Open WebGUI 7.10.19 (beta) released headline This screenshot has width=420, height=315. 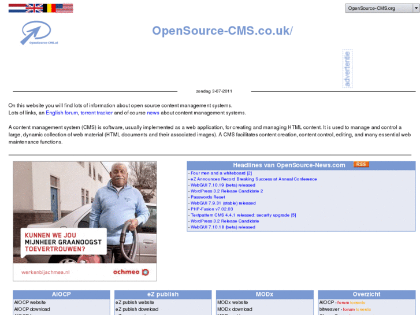pos(223,185)
